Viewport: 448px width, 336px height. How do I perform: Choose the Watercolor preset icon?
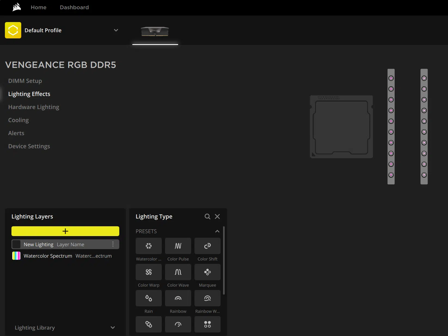(x=149, y=246)
